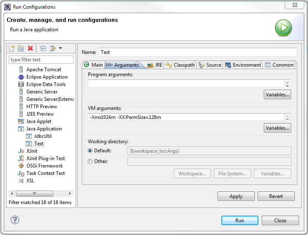Image resolution: width=308 pixels, height=235 pixels.
Task: Click the JUnit icon in tree
Action: pyautogui.click(x=21, y=151)
